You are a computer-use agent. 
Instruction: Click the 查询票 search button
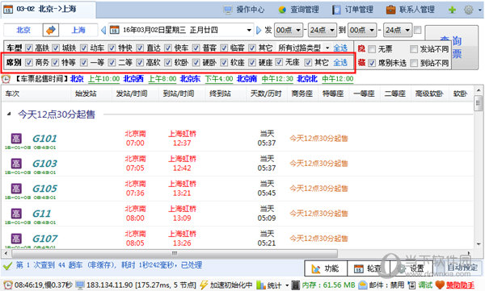pyautogui.click(x=451, y=48)
